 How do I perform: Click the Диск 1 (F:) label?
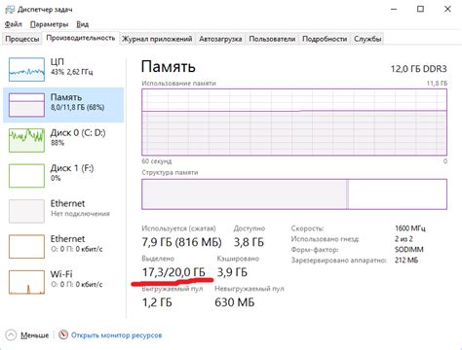click(x=72, y=168)
